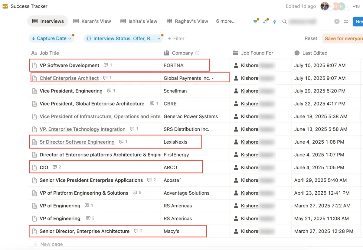Click the Company column header
Image resolution: width=363 pixels, height=250 pixels.
pos(178,53)
